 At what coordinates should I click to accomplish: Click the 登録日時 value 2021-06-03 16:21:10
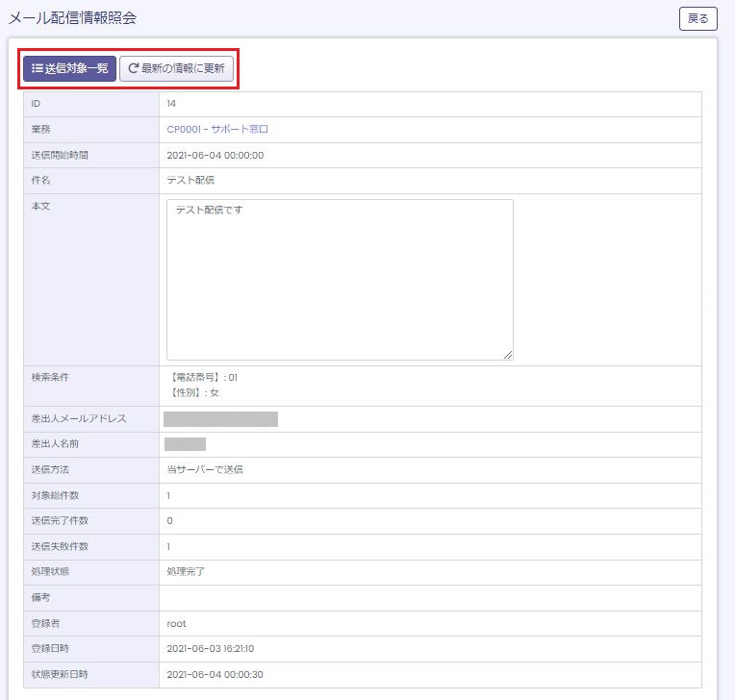210,649
